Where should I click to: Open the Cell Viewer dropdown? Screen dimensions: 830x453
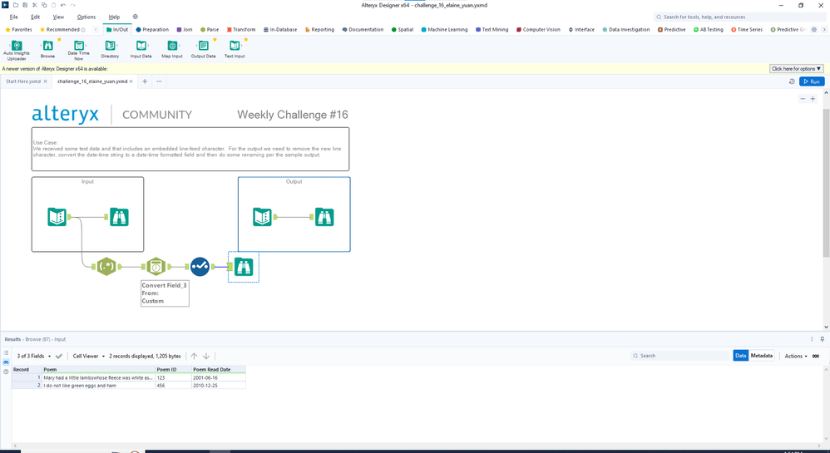89,356
